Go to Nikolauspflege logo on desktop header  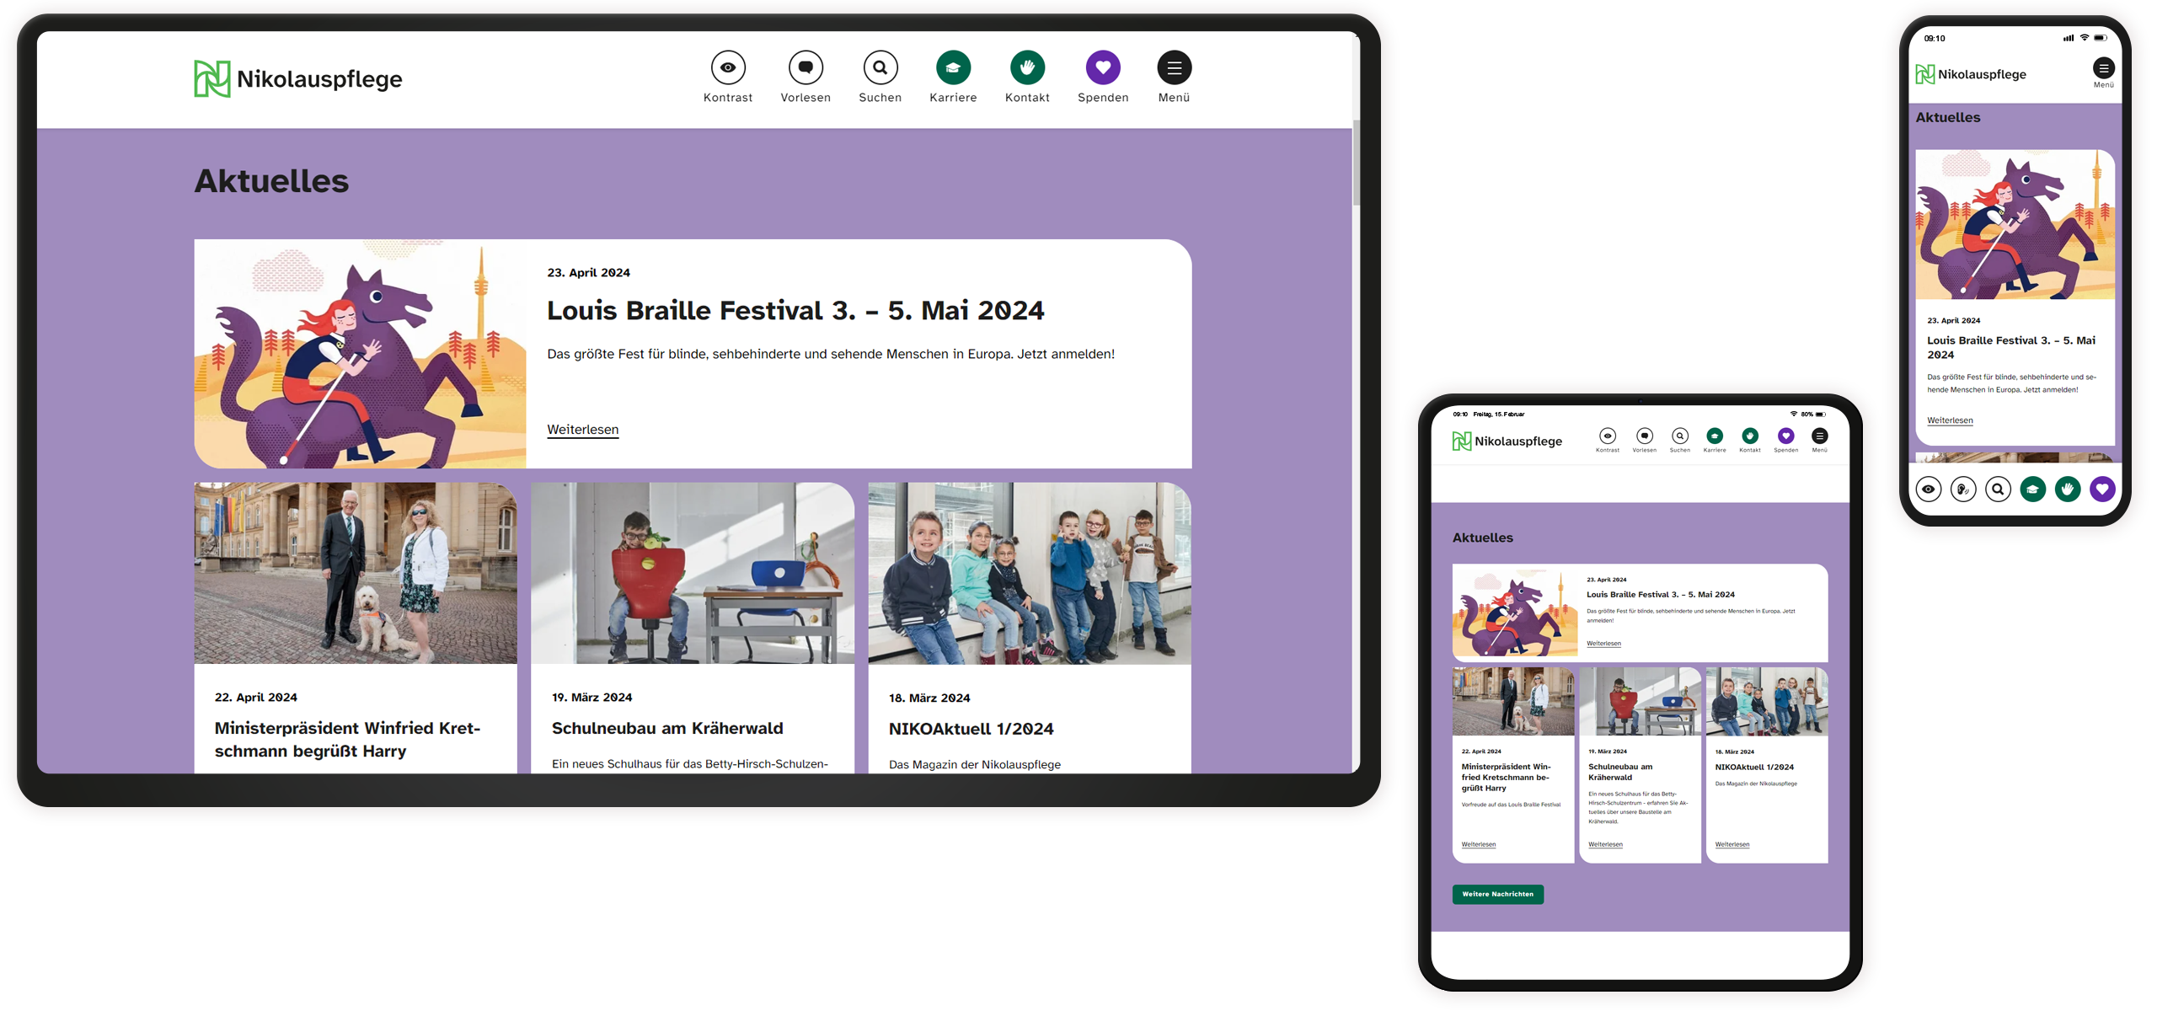[x=297, y=79]
